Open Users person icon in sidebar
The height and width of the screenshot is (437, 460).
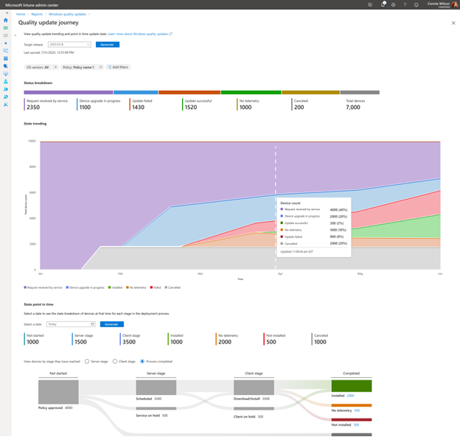click(6, 82)
